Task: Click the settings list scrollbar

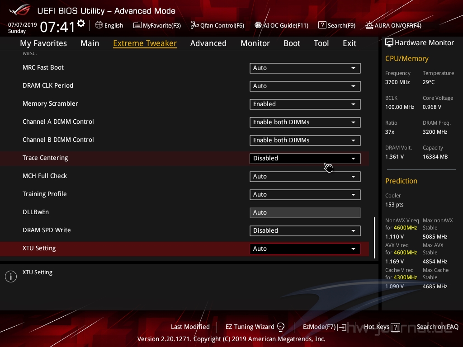Action: tap(374, 238)
